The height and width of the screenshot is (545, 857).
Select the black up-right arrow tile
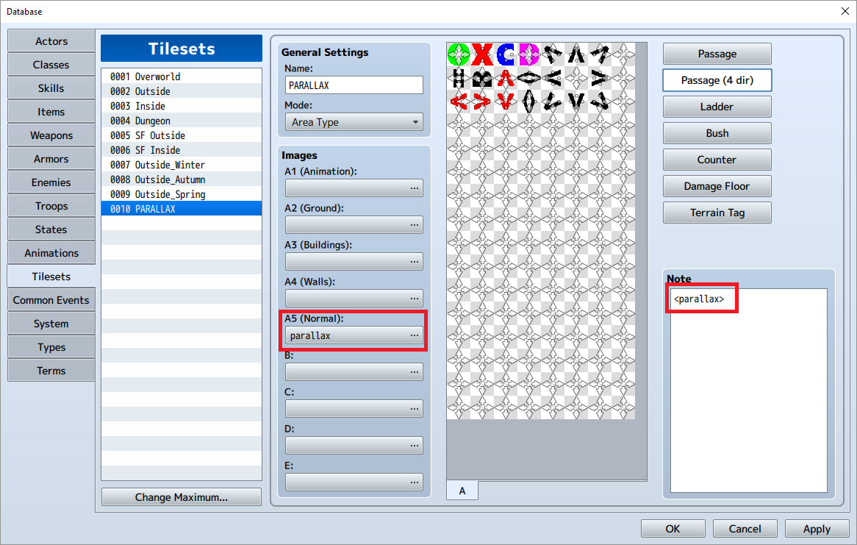[600, 54]
